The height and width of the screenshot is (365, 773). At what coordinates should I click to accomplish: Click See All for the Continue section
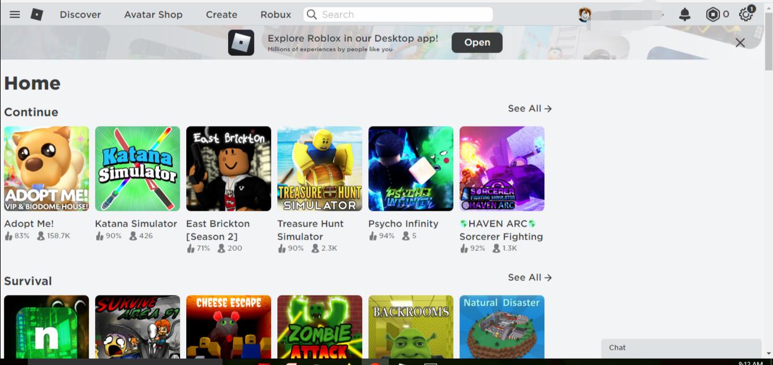coord(530,108)
